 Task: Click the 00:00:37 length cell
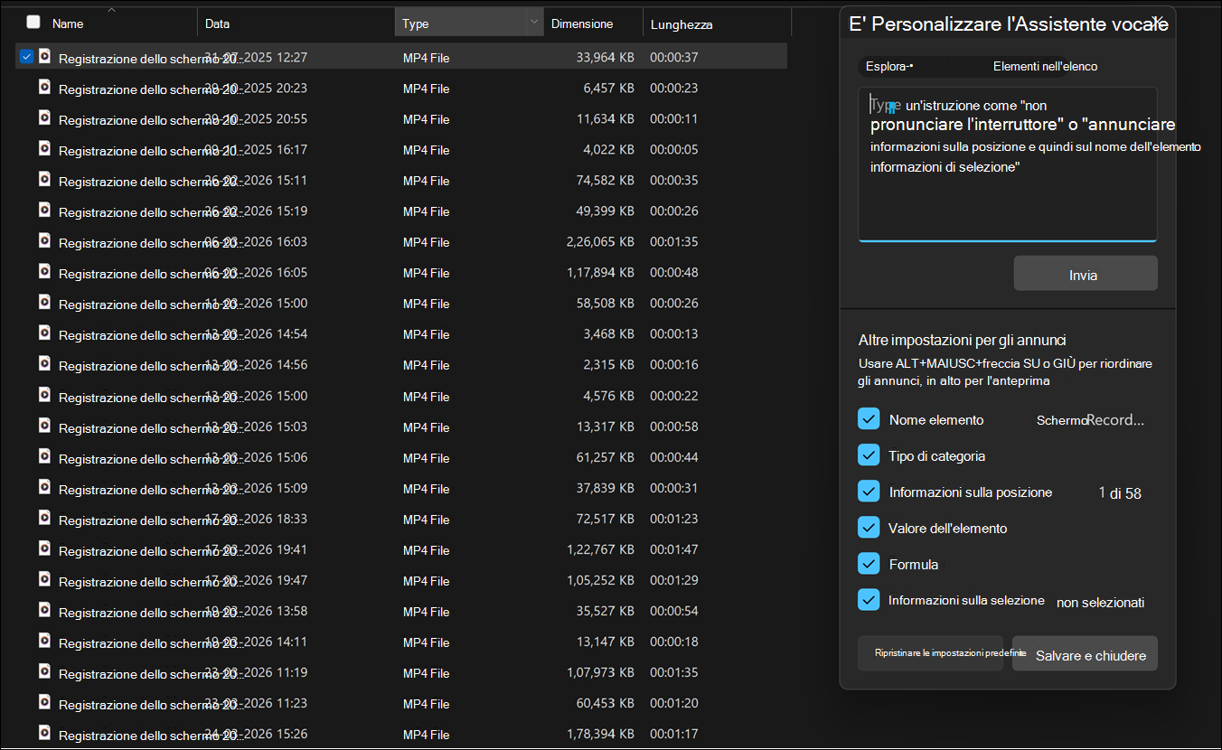(x=674, y=57)
